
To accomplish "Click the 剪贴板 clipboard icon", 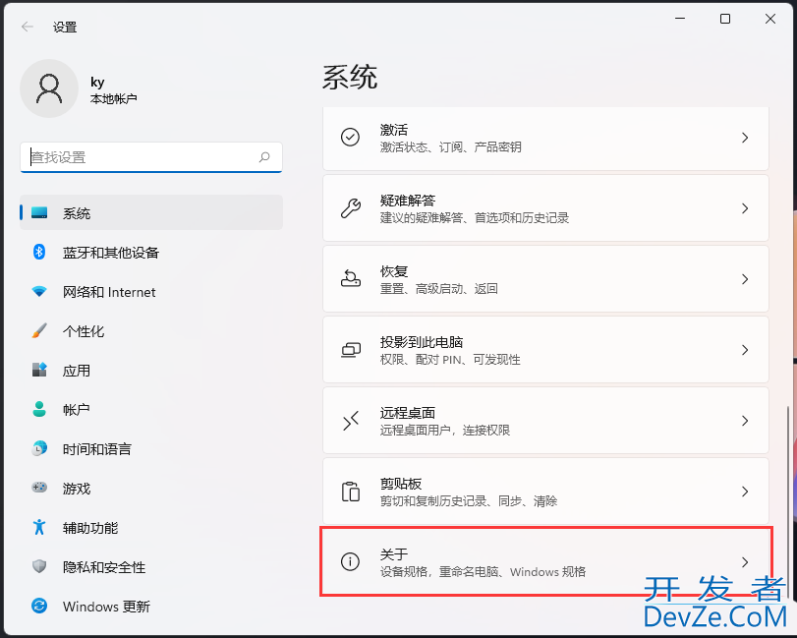I will (350, 492).
